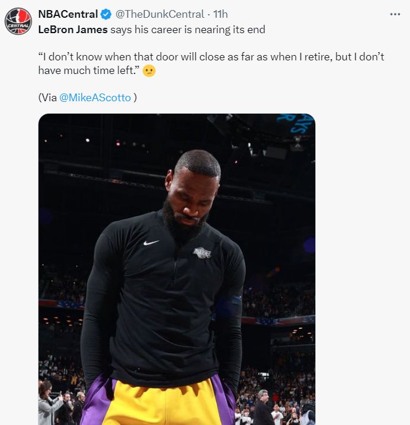Image resolution: width=410 pixels, height=425 pixels.
Task: Open the tweet's three-dot more menu
Action: coord(395,14)
